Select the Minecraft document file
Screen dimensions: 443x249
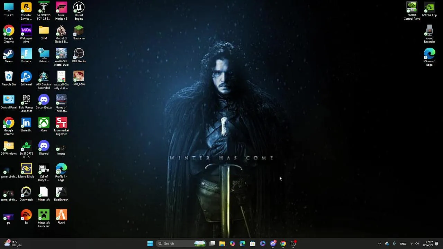pos(44,194)
